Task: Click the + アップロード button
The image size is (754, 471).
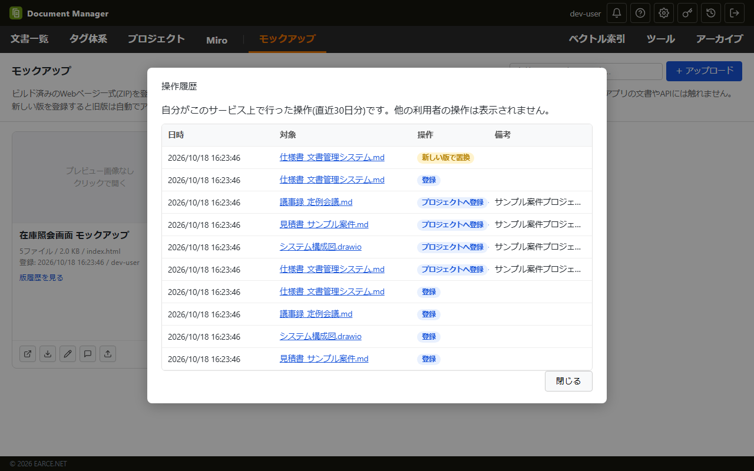Action: (x=704, y=71)
